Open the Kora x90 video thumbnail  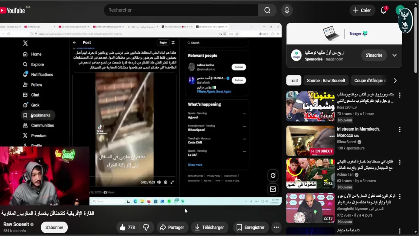click(x=311, y=106)
